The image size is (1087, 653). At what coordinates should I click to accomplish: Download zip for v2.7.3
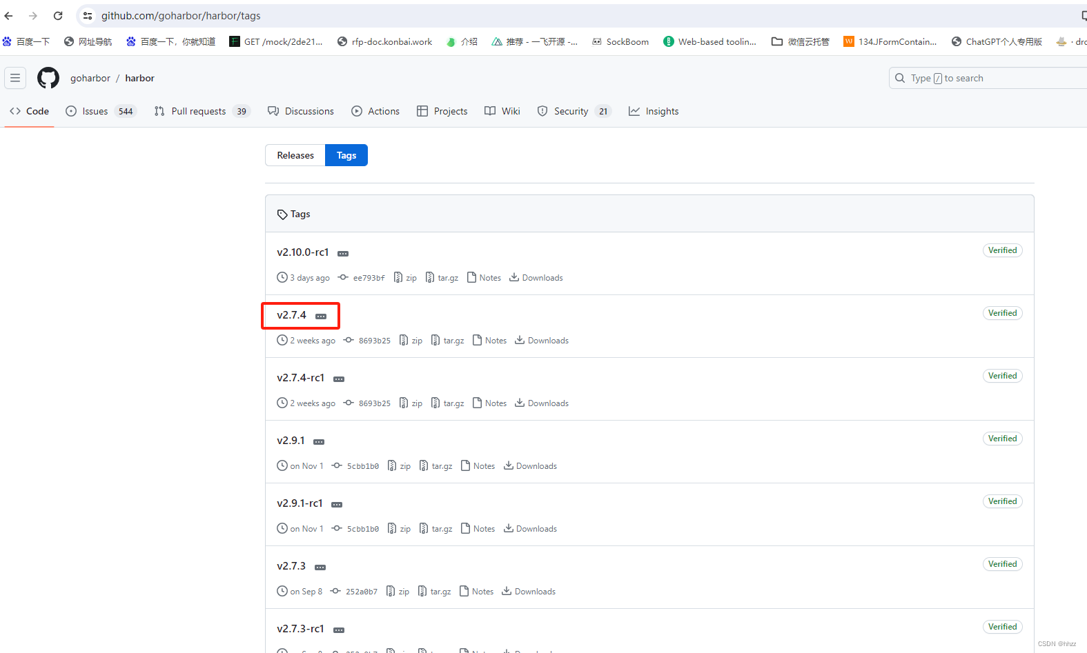pos(398,592)
